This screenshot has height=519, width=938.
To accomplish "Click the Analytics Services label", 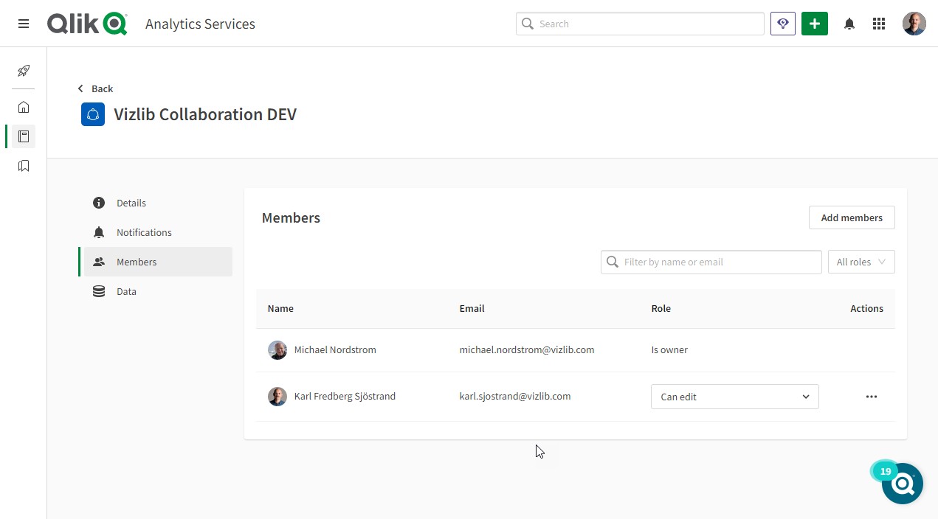I will click(200, 24).
